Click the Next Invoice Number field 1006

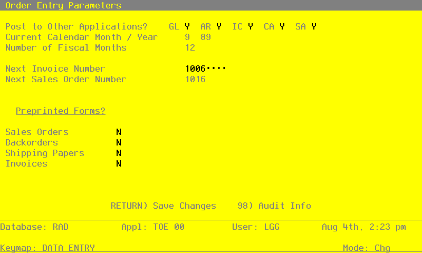206,69
